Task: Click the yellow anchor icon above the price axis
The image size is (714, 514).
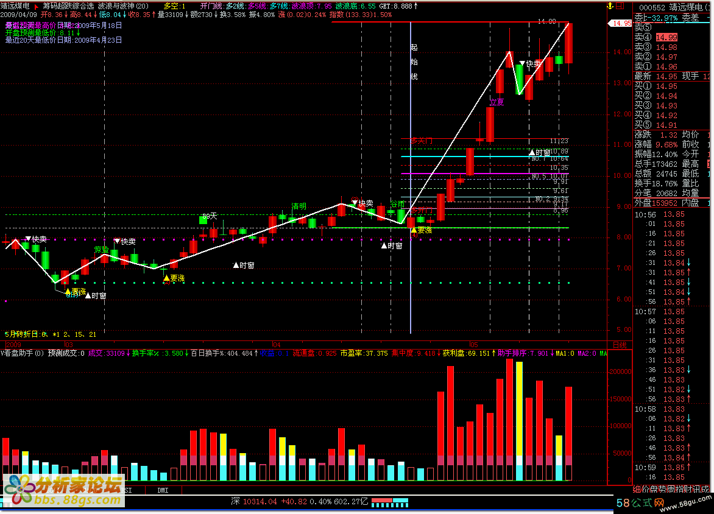Action: point(610,6)
